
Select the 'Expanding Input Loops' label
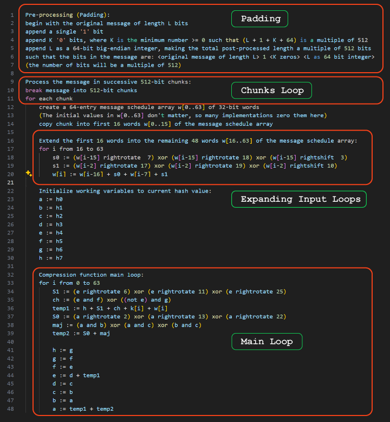(x=300, y=199)
